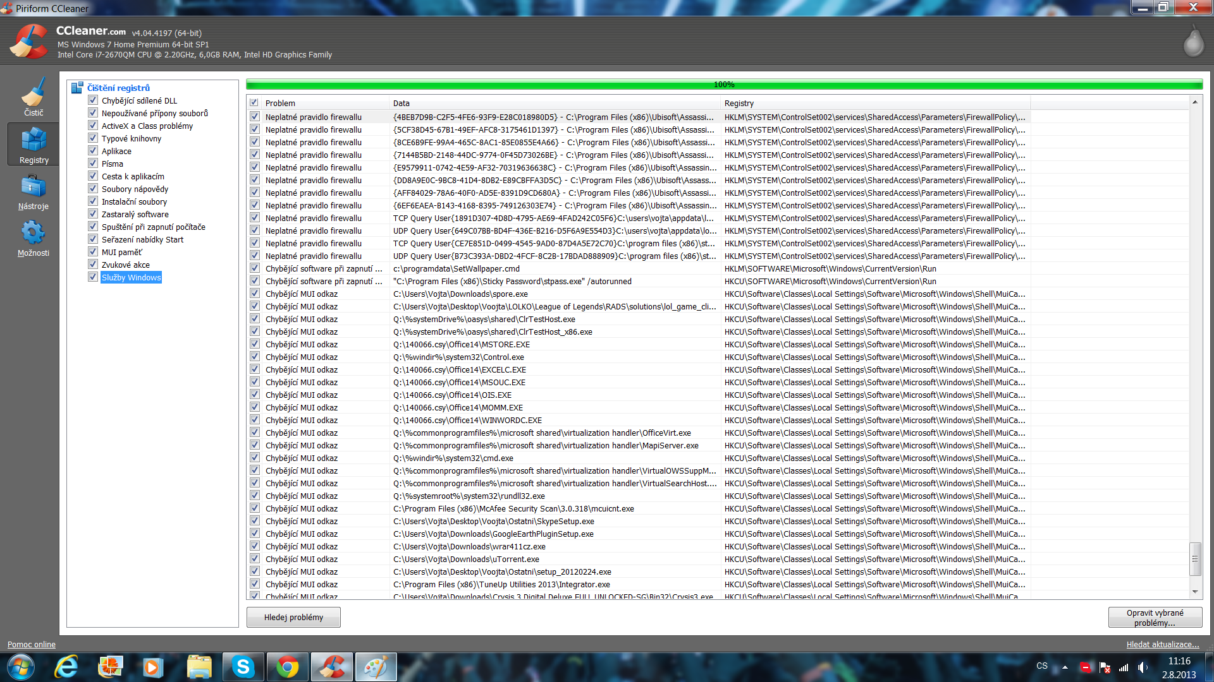This screenshot has height=682, width=1214.
Task: Select the Spuštění při zapnutí počítače label
Action: pos(154,227)
